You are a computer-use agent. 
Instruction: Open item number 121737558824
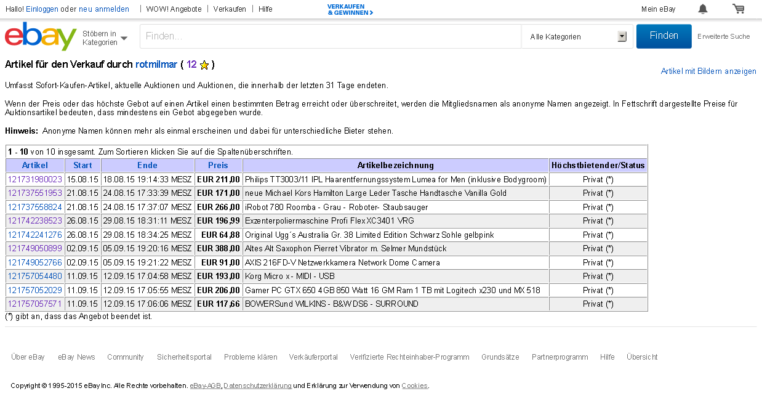click(35, 208)
